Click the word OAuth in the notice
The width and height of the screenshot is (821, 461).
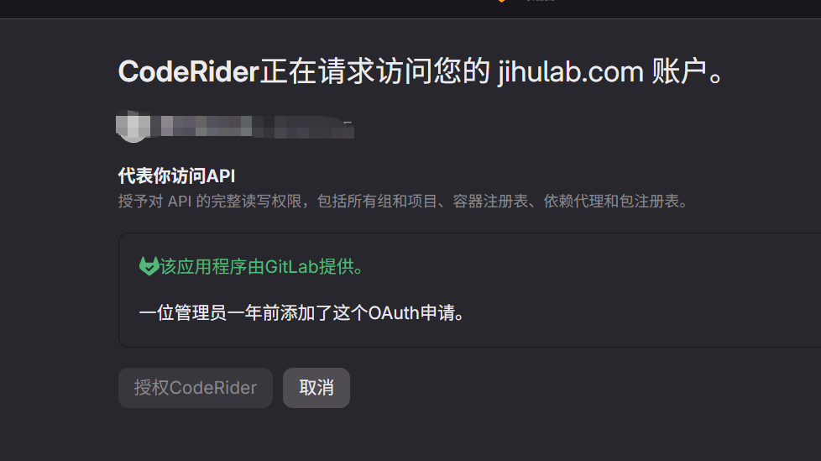(394, 312)
